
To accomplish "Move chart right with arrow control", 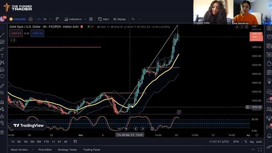I will click(143, 129).
